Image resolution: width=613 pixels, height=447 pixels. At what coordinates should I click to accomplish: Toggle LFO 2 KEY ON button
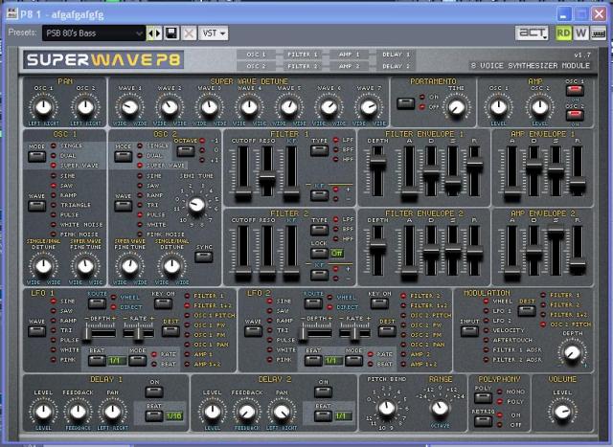click(x=379, y=303)
